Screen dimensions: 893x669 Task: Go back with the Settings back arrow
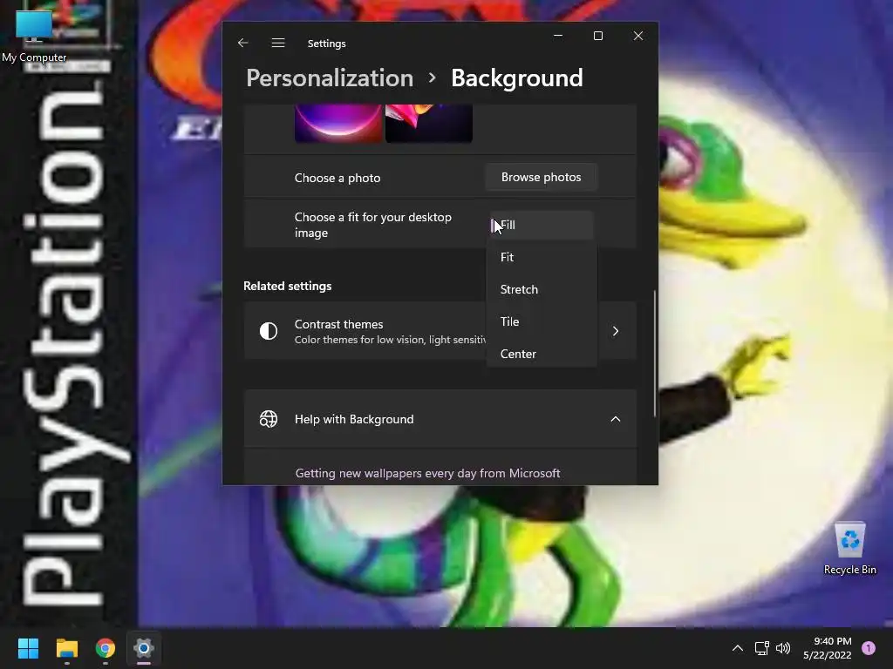243,44
